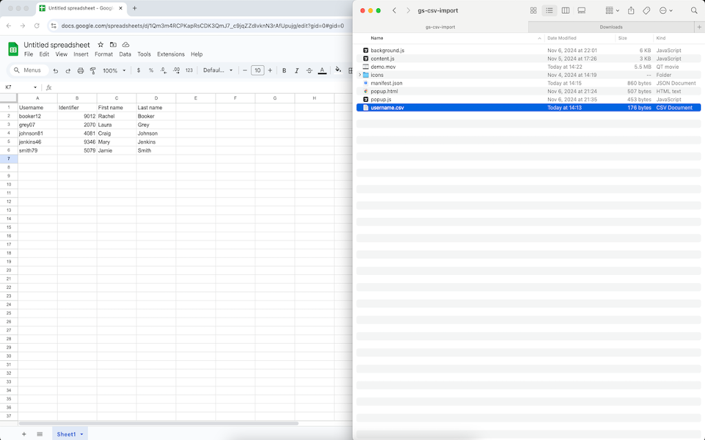
Task: Open the Tools menu
Action: point(144,54)
